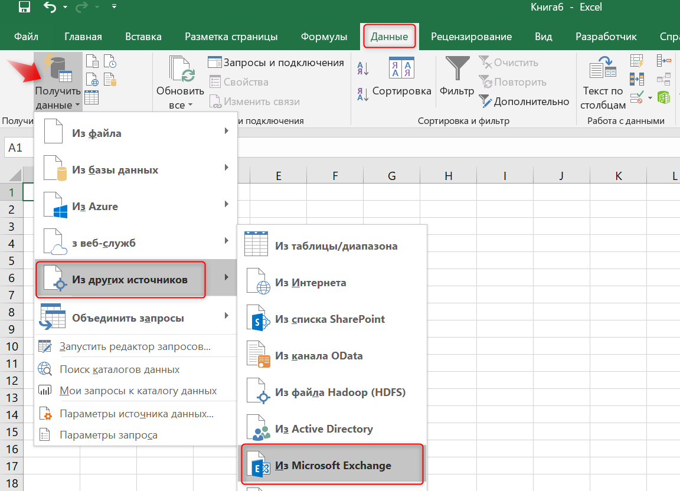Open 'Разметка страницы' tab
680x491 pixels.
tap(231, 37)
